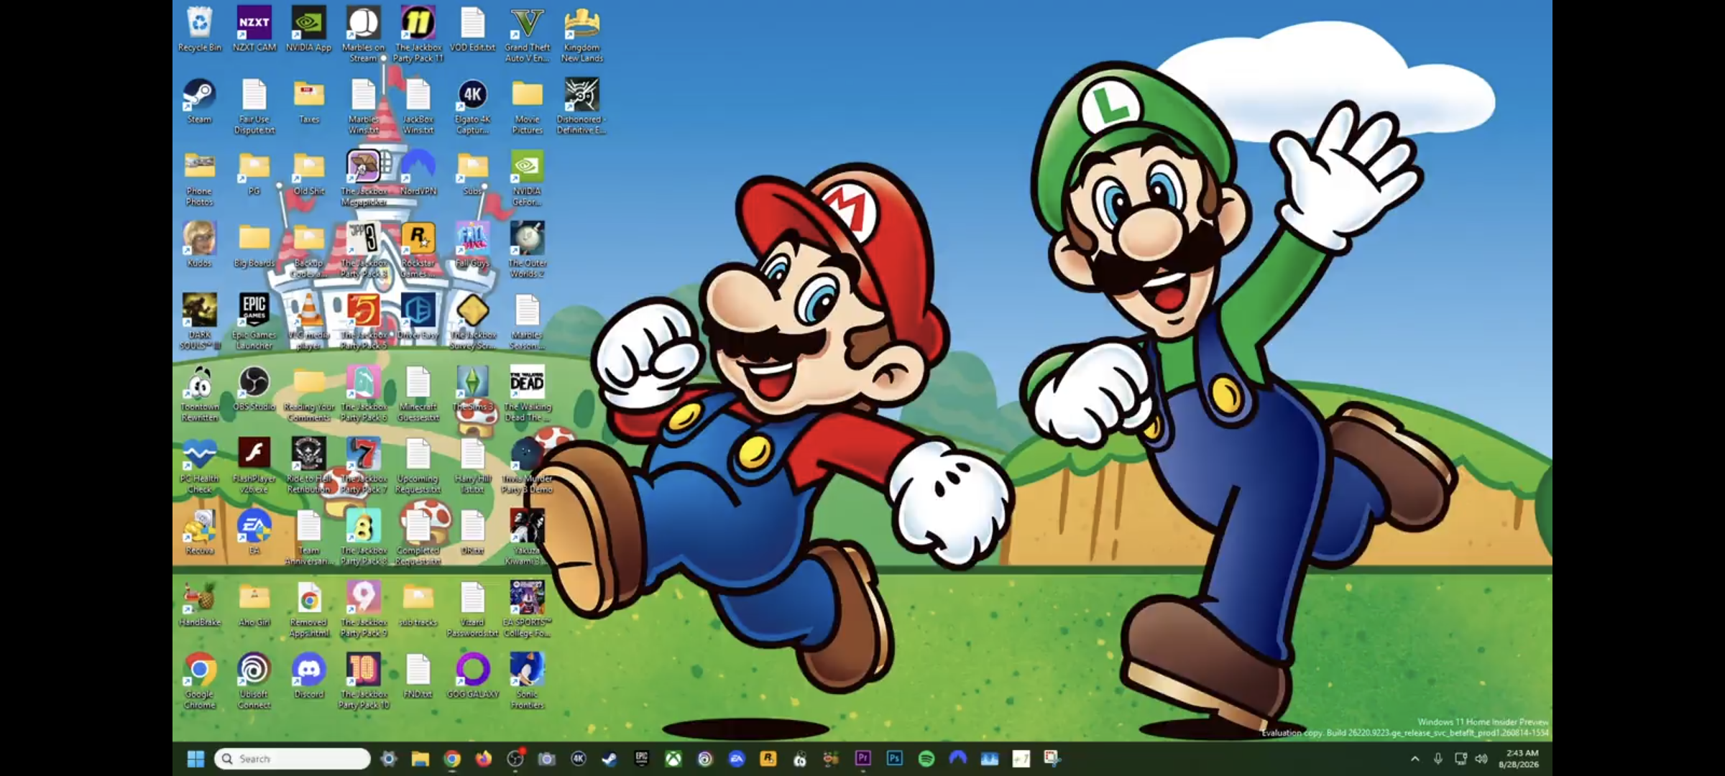Select the Removed Apps.html file

(309, 609)
